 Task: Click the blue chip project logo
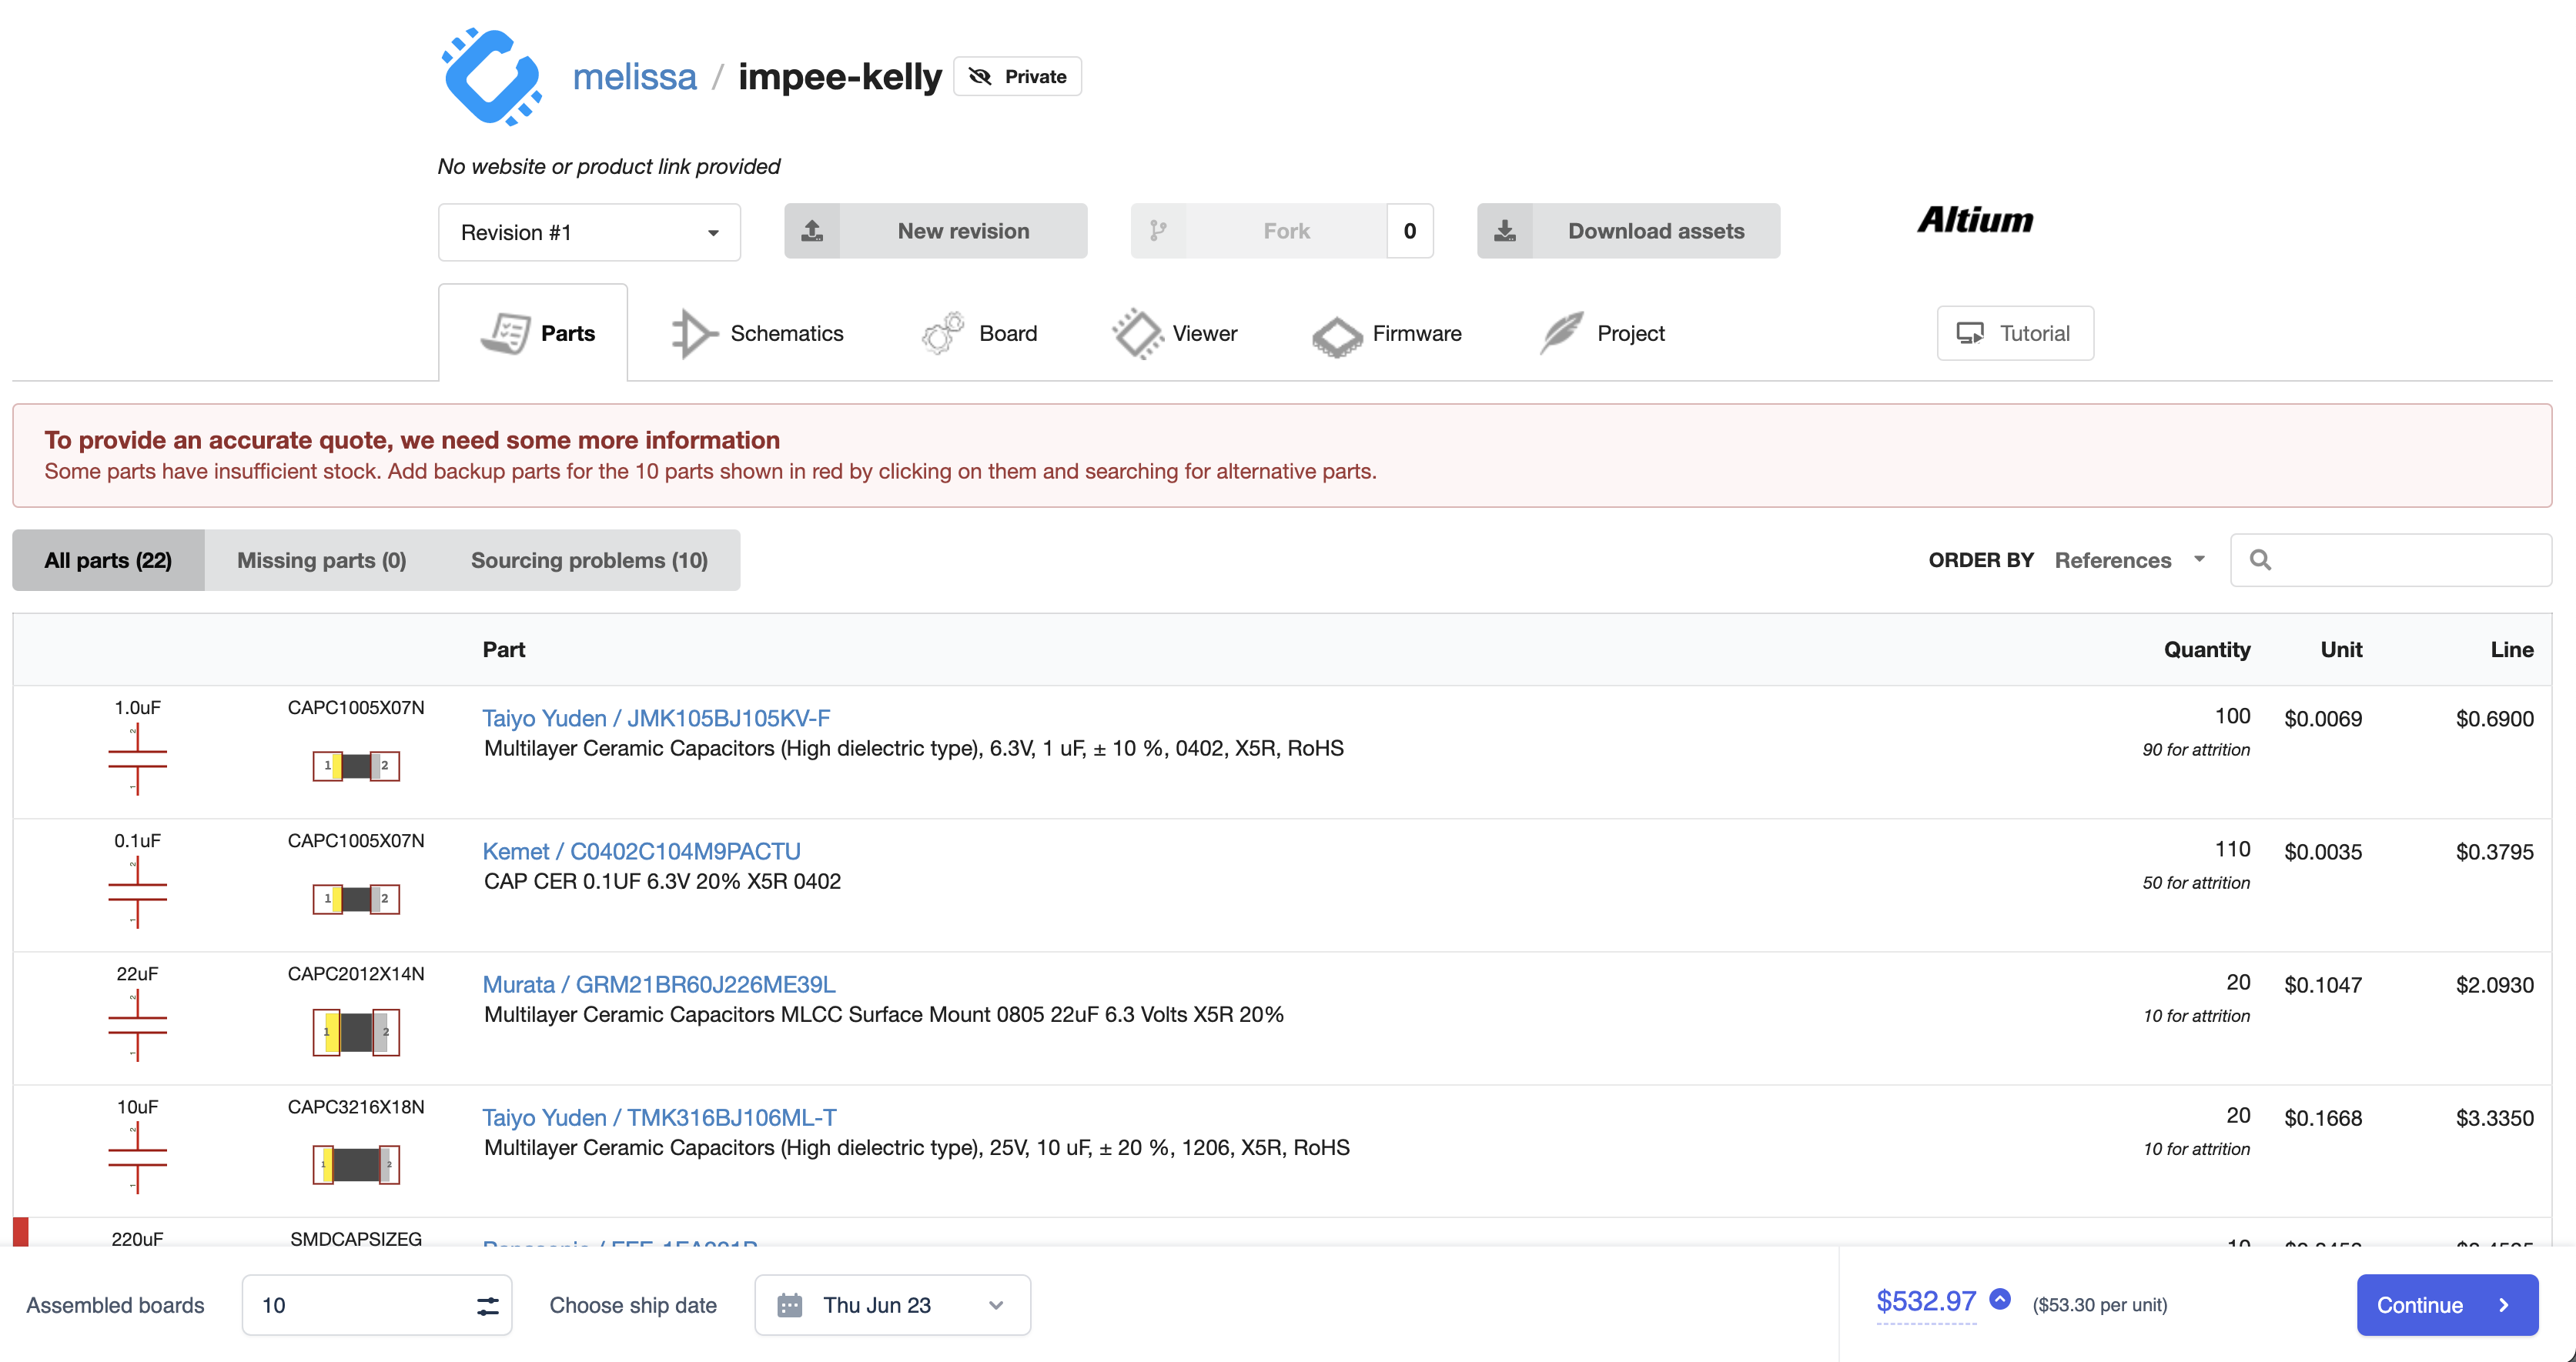[x=491, y=77]
